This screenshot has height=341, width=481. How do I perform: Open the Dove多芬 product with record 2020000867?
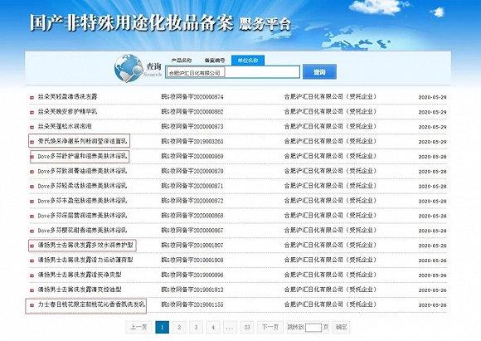pos(82,230)
